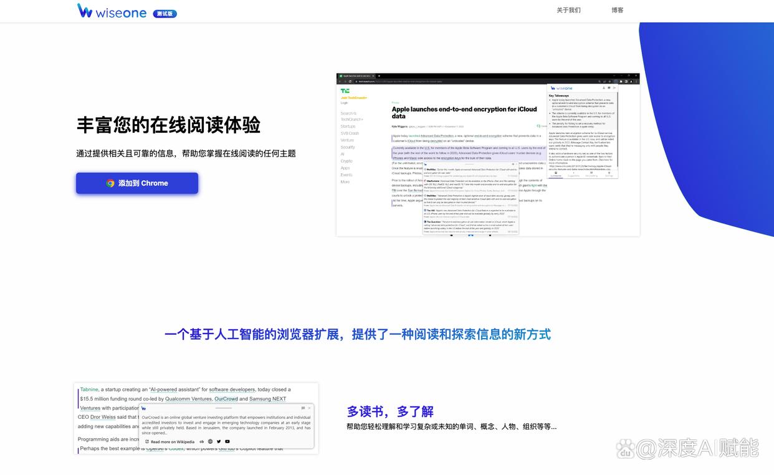Open the Crunchbase cb icon in popup
Image resolution: width=774 pixels, height=475 pixels.
click(201, 441)
